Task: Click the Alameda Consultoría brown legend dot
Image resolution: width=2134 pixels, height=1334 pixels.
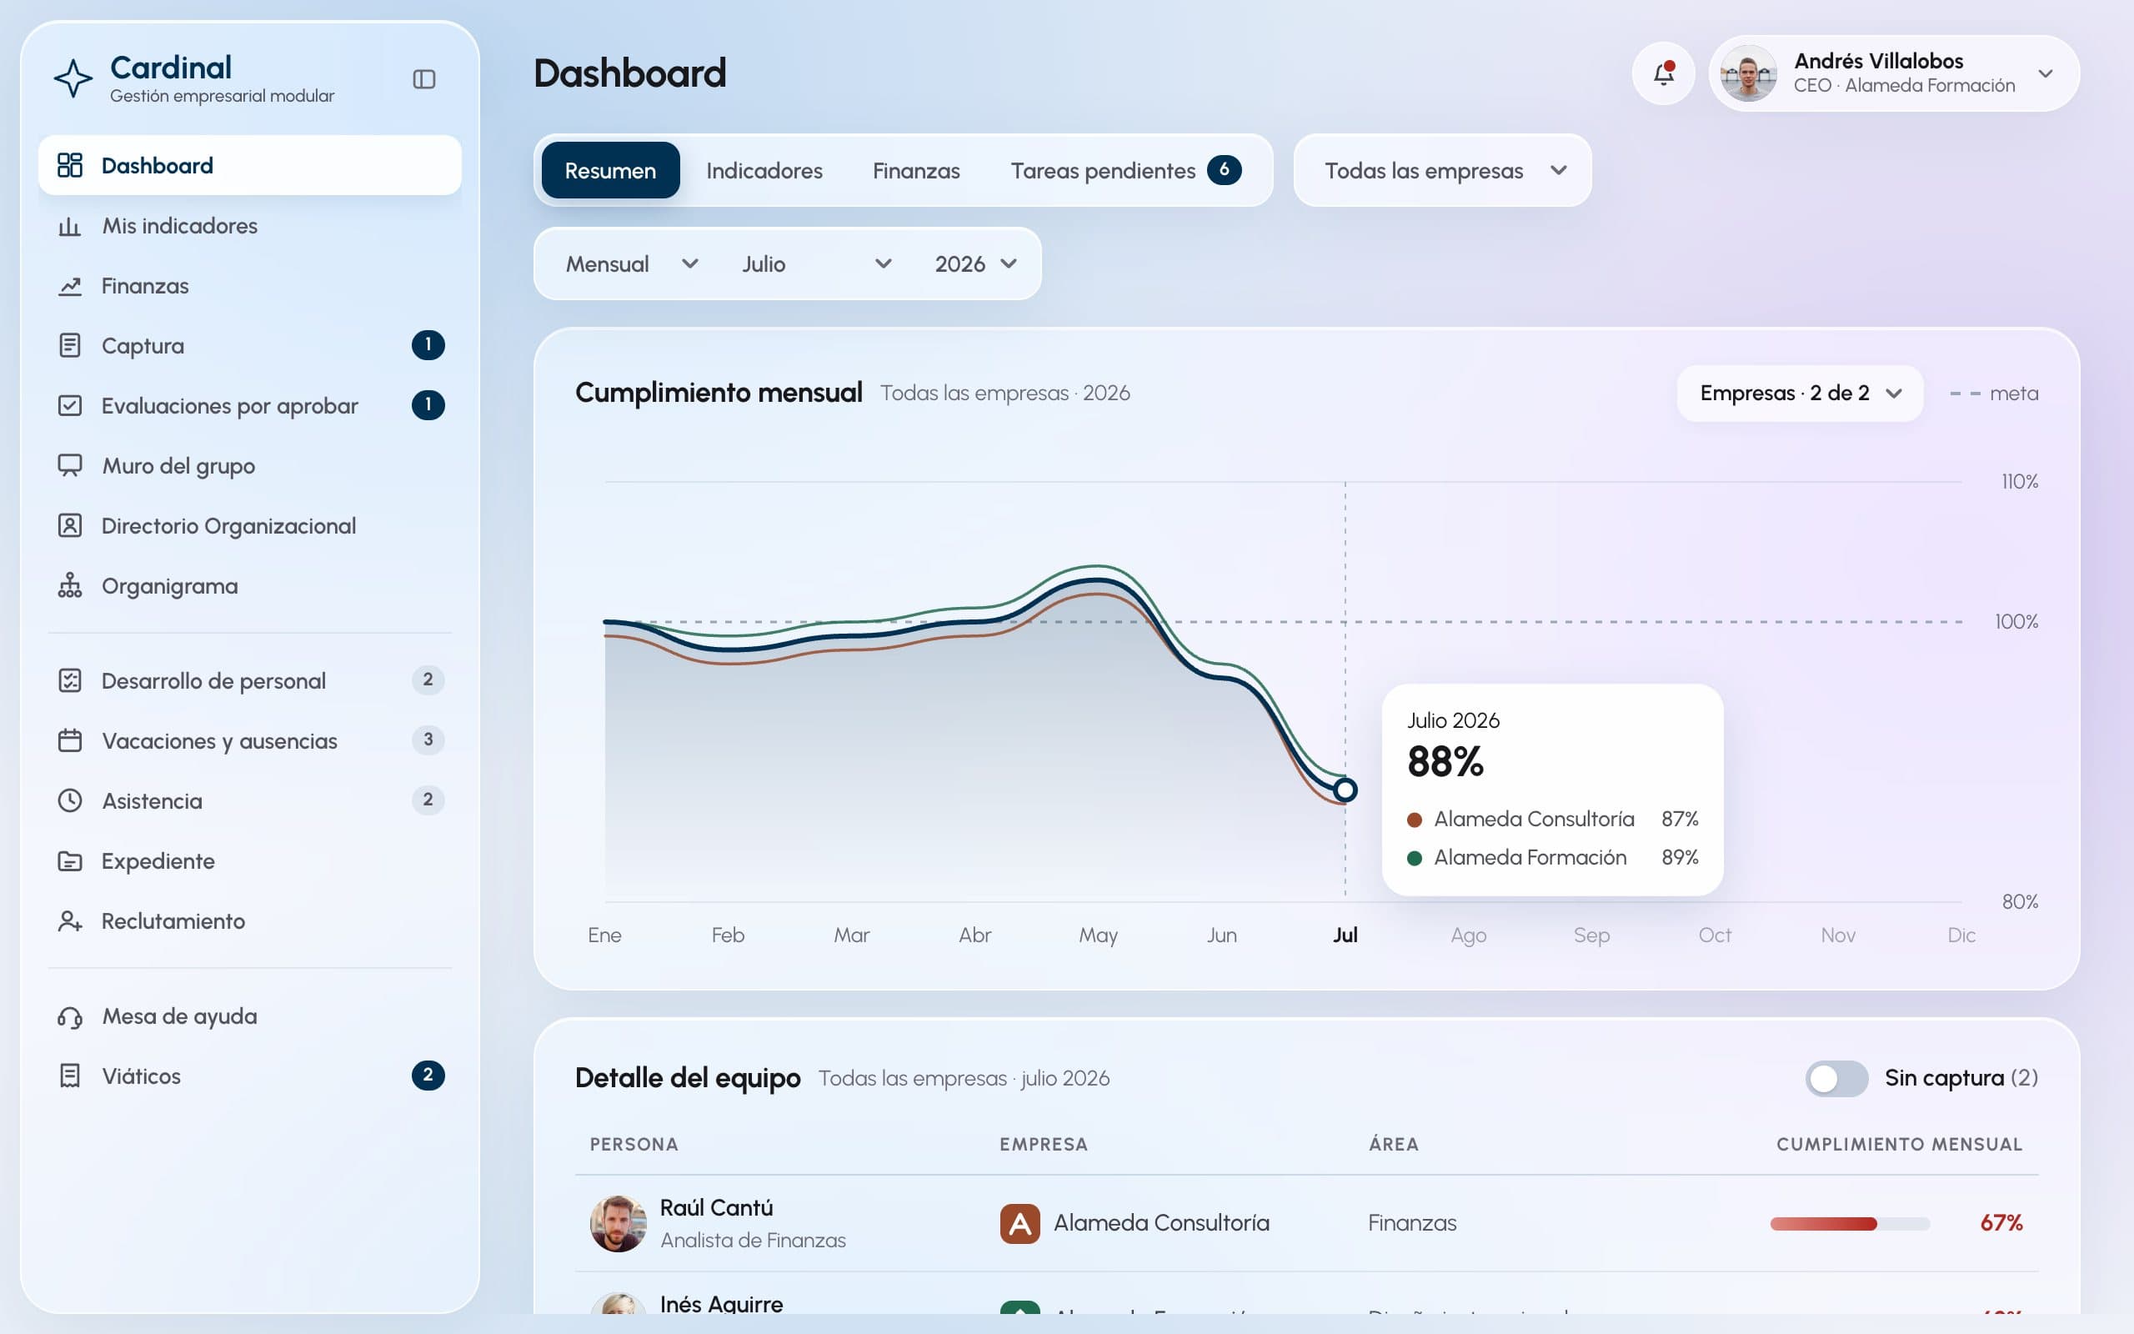Action: click(x=1415, y=820)
